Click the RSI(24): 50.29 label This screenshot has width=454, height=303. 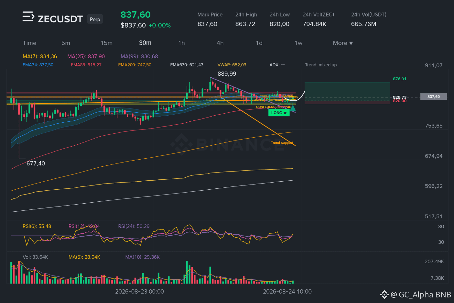pos(134,226)
